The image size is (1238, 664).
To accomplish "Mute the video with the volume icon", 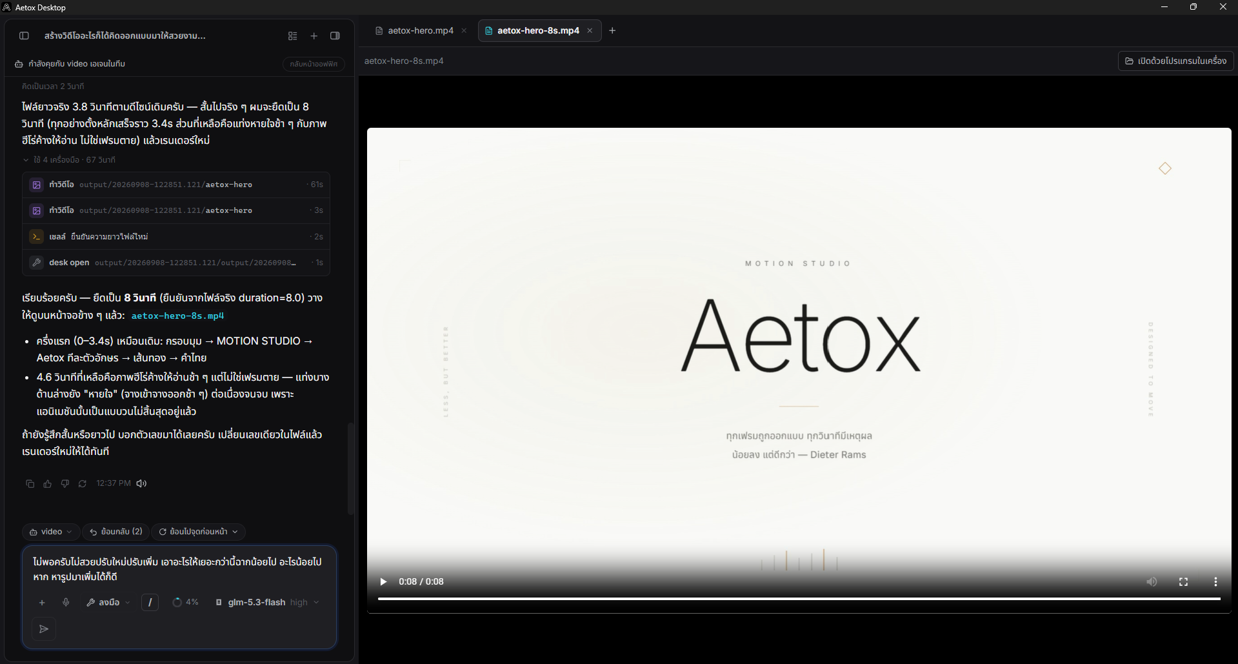I will (1152, 582).
